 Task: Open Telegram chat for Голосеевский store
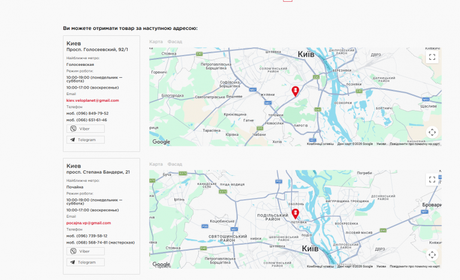tap(86, 140)
